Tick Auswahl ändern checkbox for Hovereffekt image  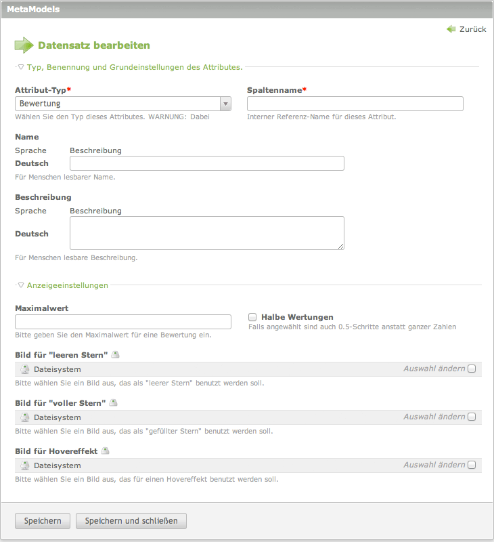tap(472, 465)
